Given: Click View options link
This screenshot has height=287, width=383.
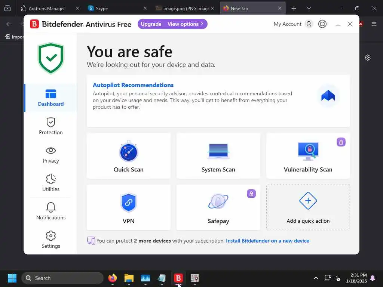Looking at the screenshot, I should (185, 24).
